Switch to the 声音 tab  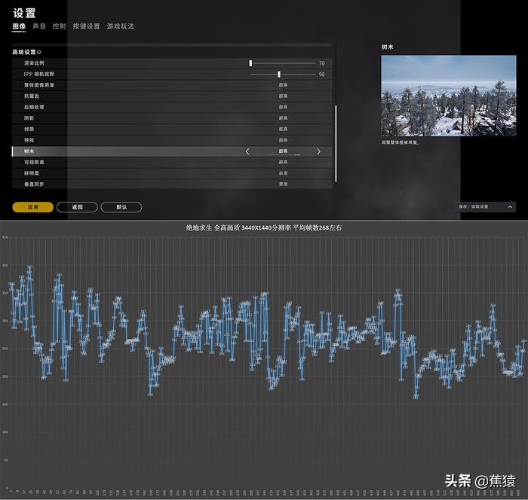coord(38,26)
